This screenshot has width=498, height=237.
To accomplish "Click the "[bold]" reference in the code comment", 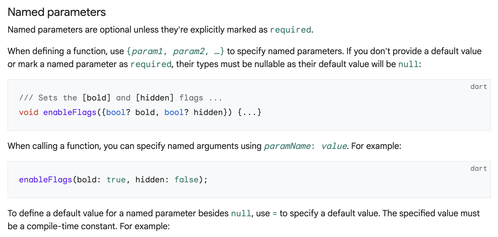I will click(97, 98).
